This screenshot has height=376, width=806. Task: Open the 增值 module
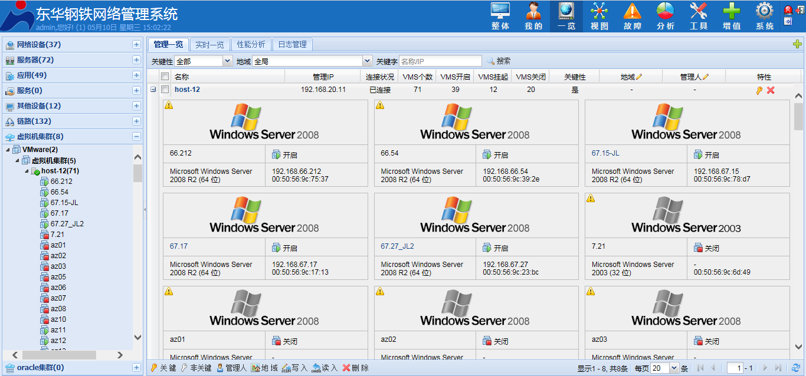pos(732,16)
